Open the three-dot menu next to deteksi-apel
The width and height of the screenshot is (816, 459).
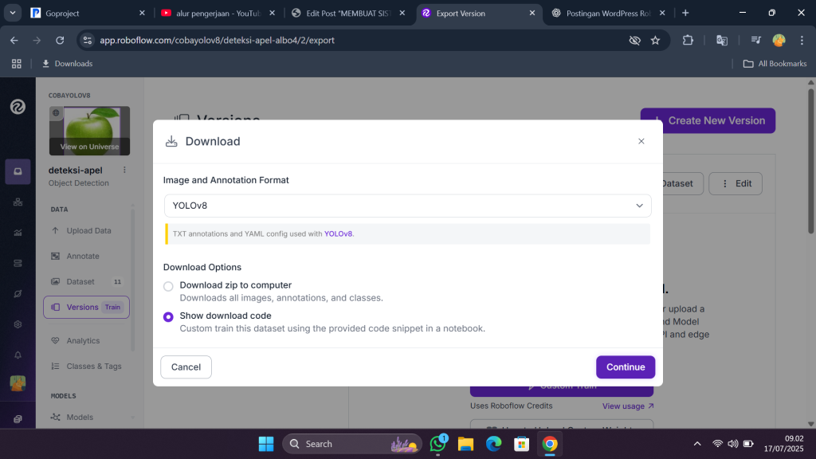124,170
